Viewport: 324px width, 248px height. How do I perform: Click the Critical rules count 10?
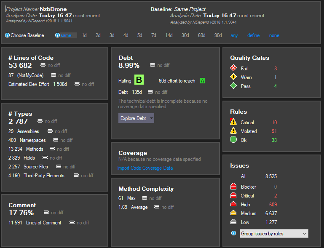(274, 122)
